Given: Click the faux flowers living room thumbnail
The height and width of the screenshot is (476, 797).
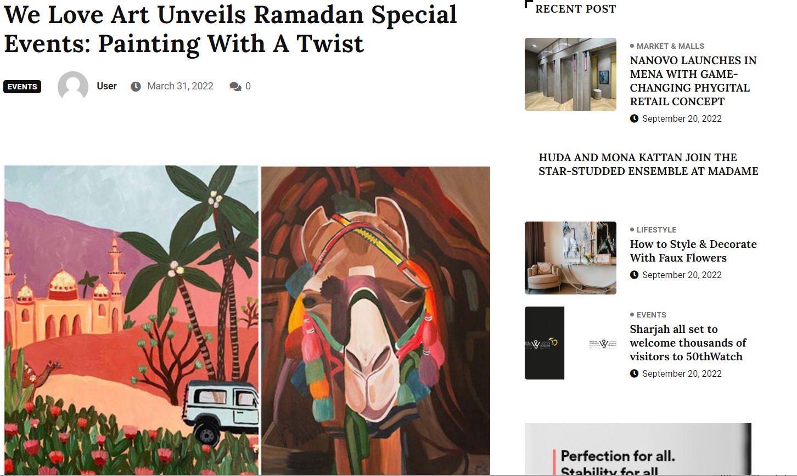Looking at the screenshot, I should click(x=570, y=258).
